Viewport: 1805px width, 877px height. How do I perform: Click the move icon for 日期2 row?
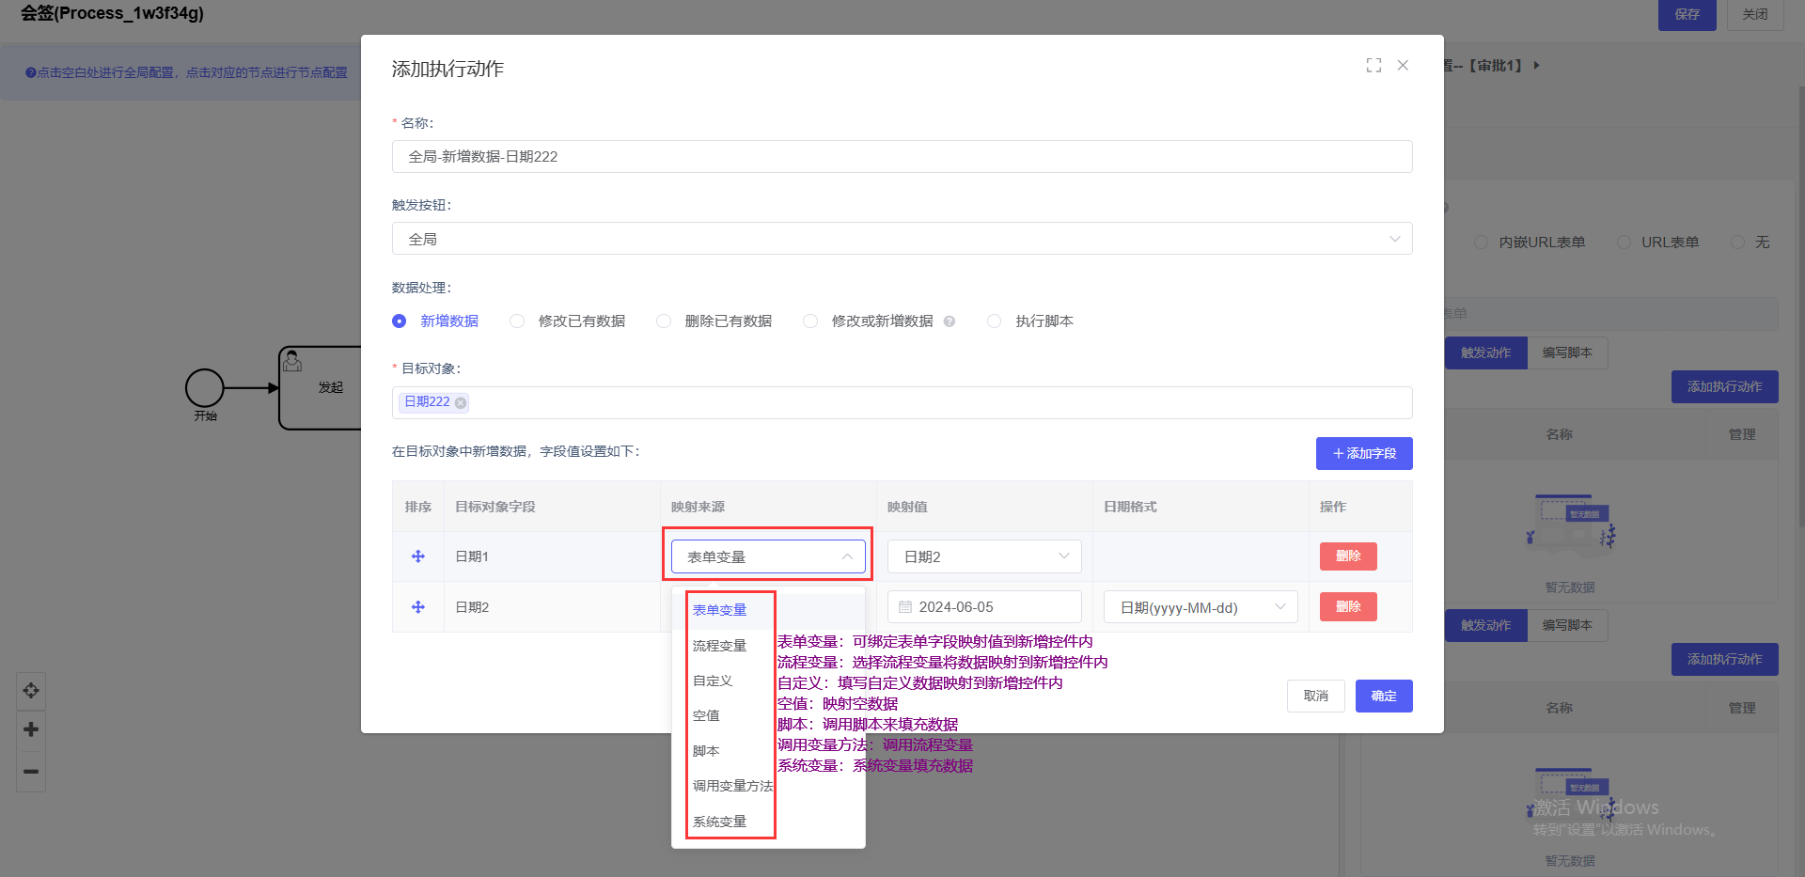point(418,607)
